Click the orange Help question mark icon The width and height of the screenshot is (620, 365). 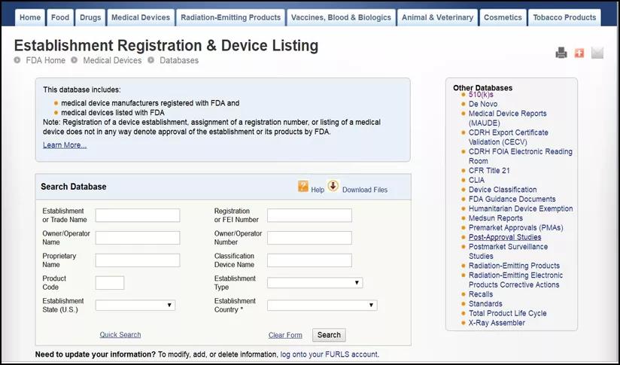303,186
